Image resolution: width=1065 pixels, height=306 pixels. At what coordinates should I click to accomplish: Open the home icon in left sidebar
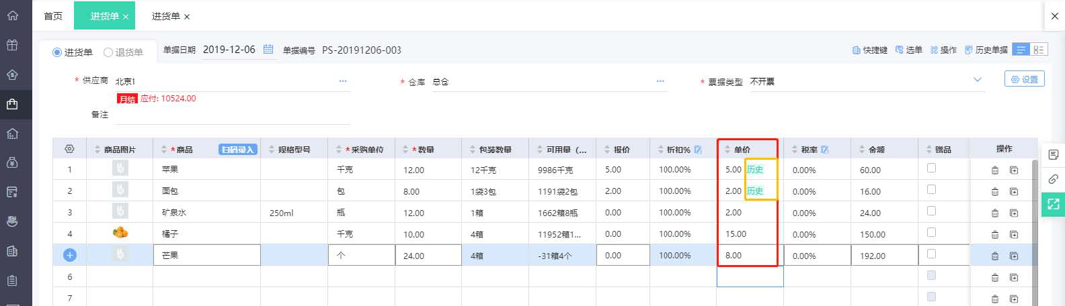coord(13,15)
